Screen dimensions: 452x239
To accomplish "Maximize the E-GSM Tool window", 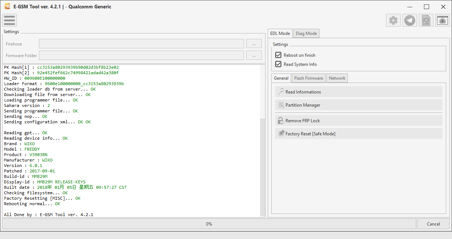I will [427, 7].
